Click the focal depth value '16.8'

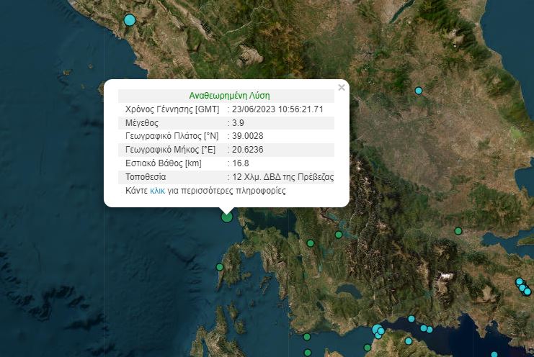click(241, 163)
